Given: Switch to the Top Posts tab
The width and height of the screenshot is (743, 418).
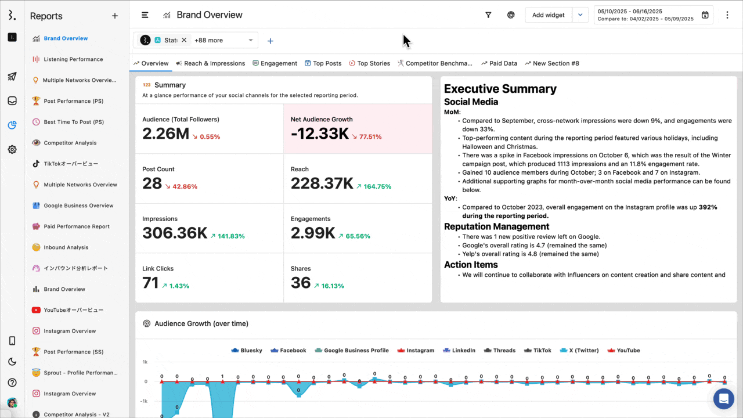Looking at the screenshot, I should pos(323,63).
